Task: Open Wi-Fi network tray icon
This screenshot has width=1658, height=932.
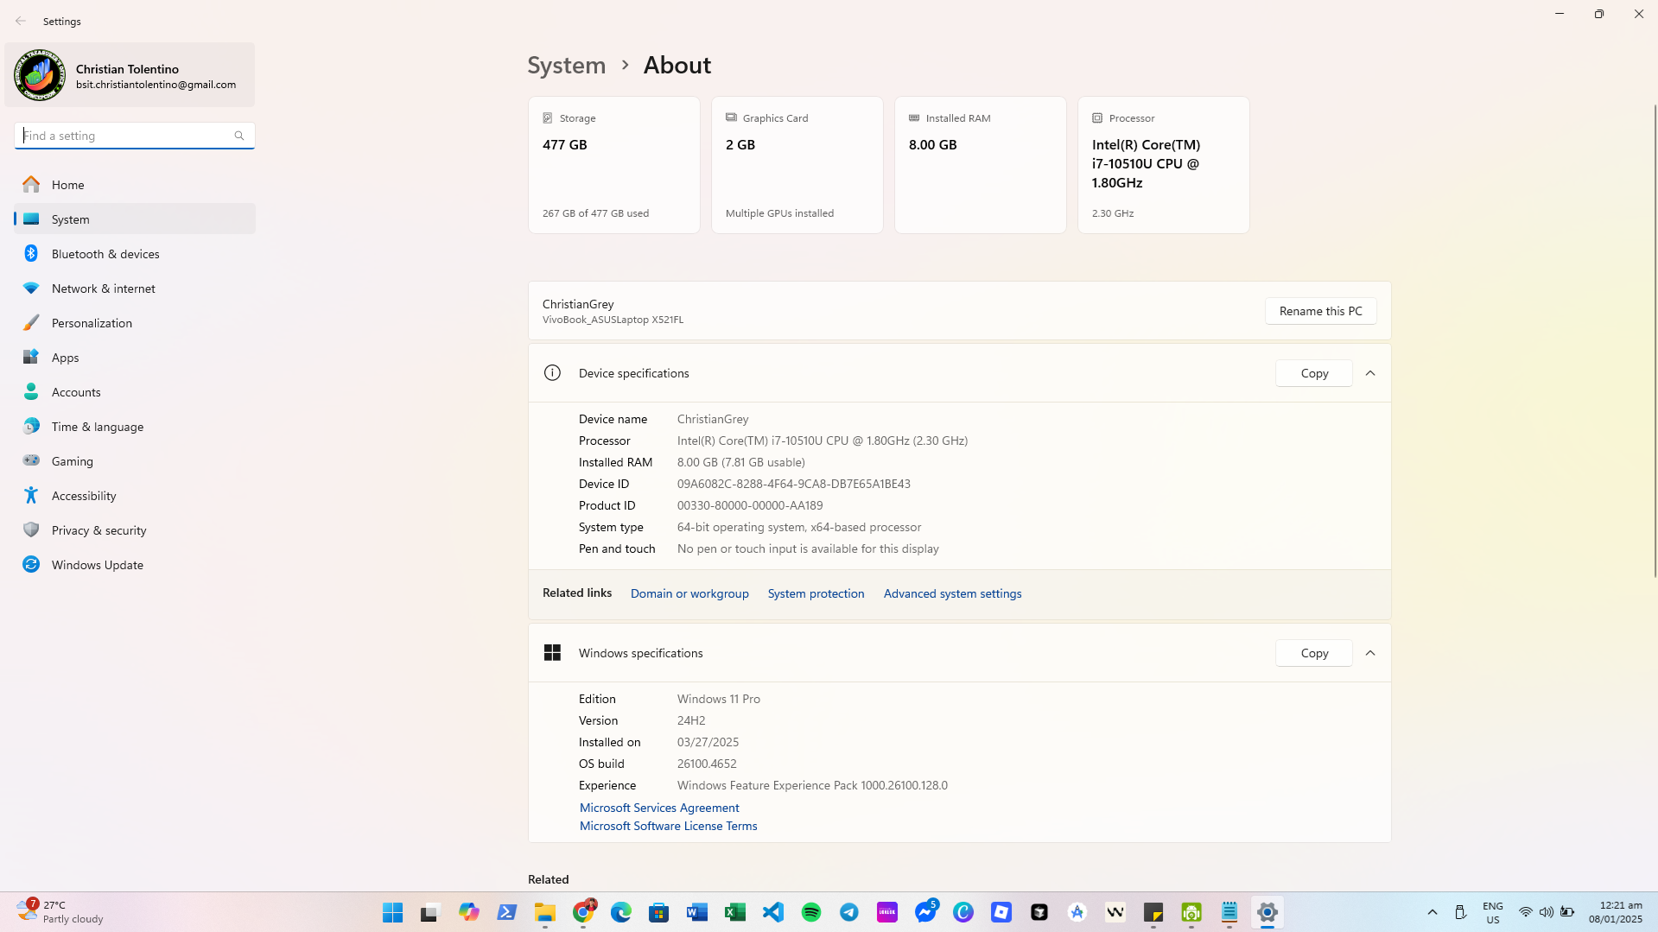Action: coord(1526,912)
